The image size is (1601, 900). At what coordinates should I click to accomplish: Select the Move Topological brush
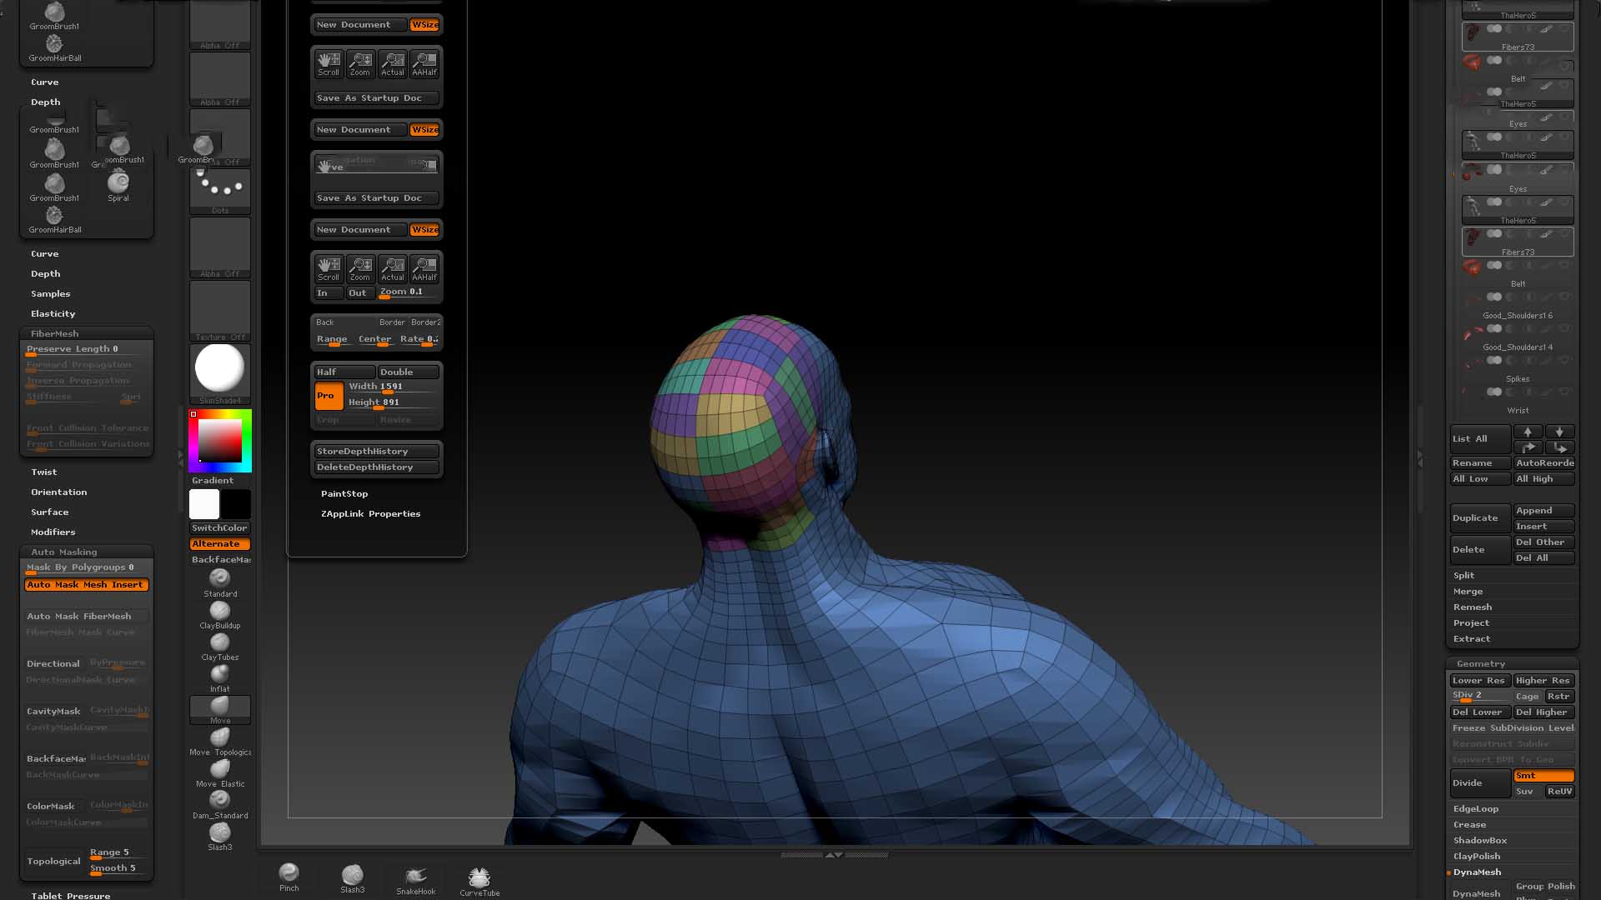(x=220, y=742)
